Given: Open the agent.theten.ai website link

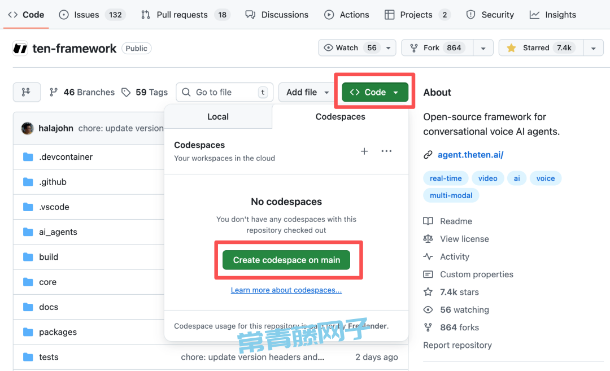Looking at the screenshot, I should click(470, 155).
